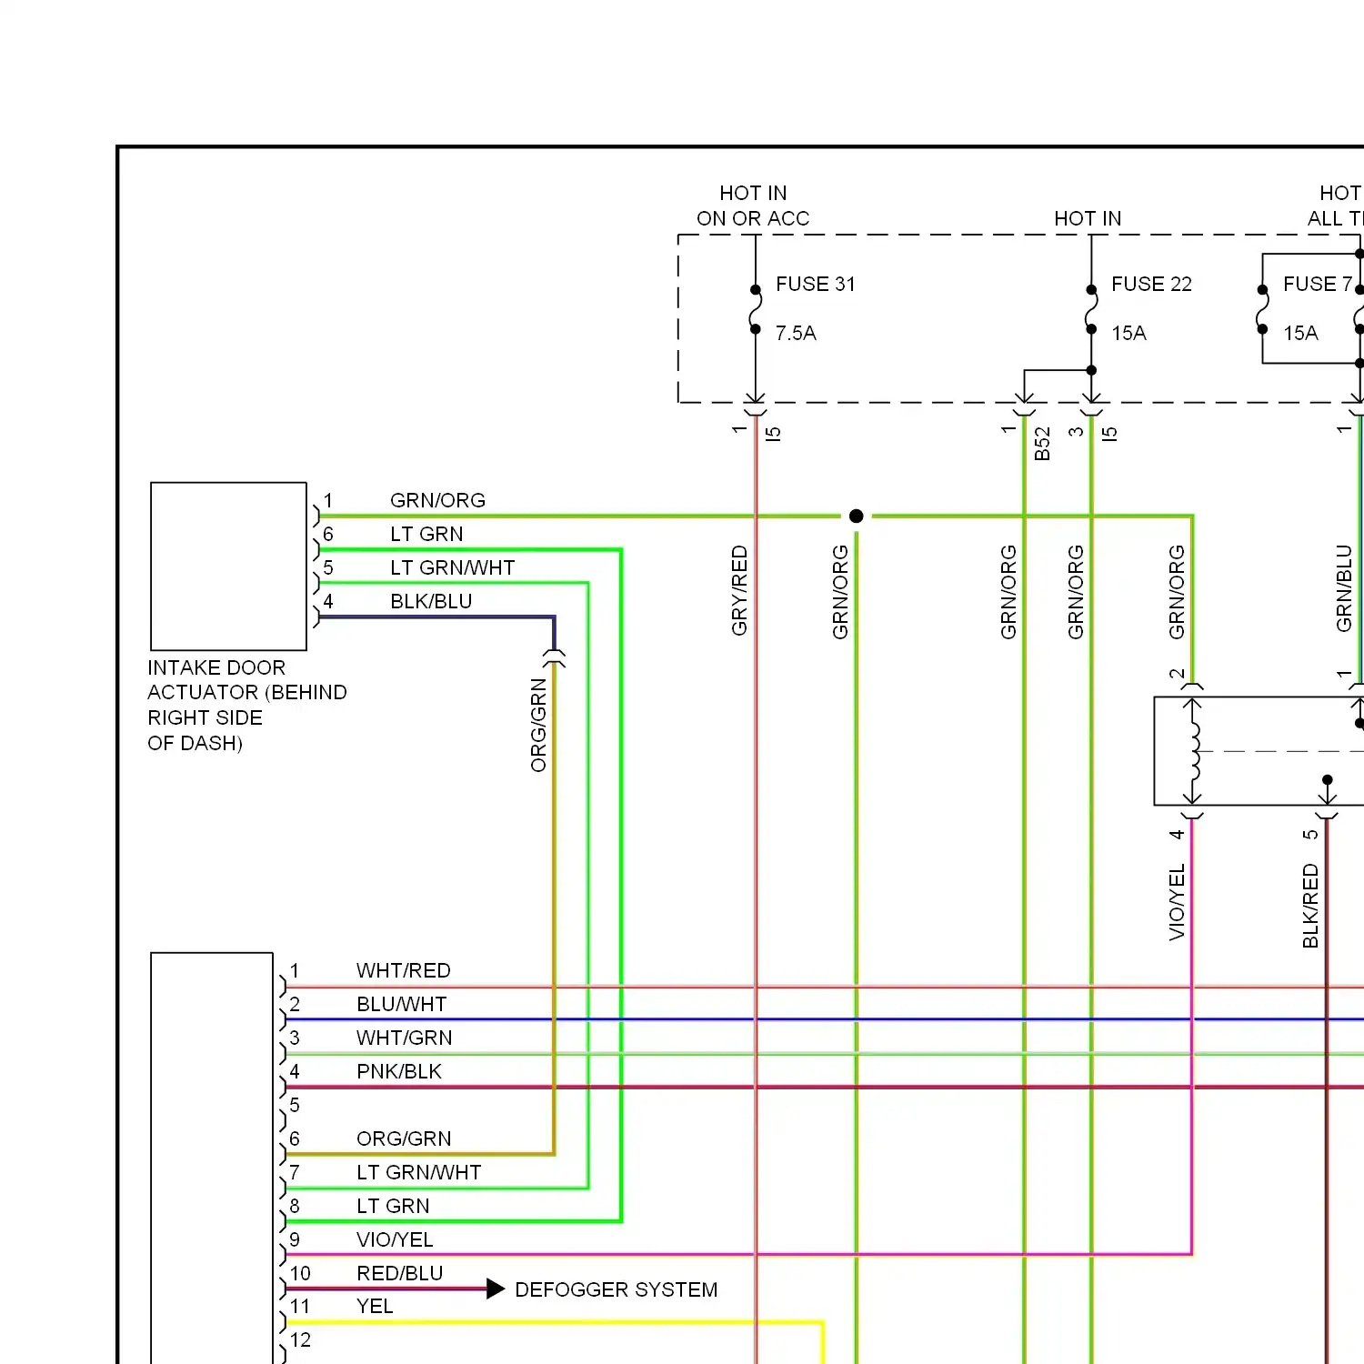This screenshot has width=1364, height=1364.
Task: Click the LT GRN/WHT label at lower connector pin 7
Action: [x=418, y=1172]
